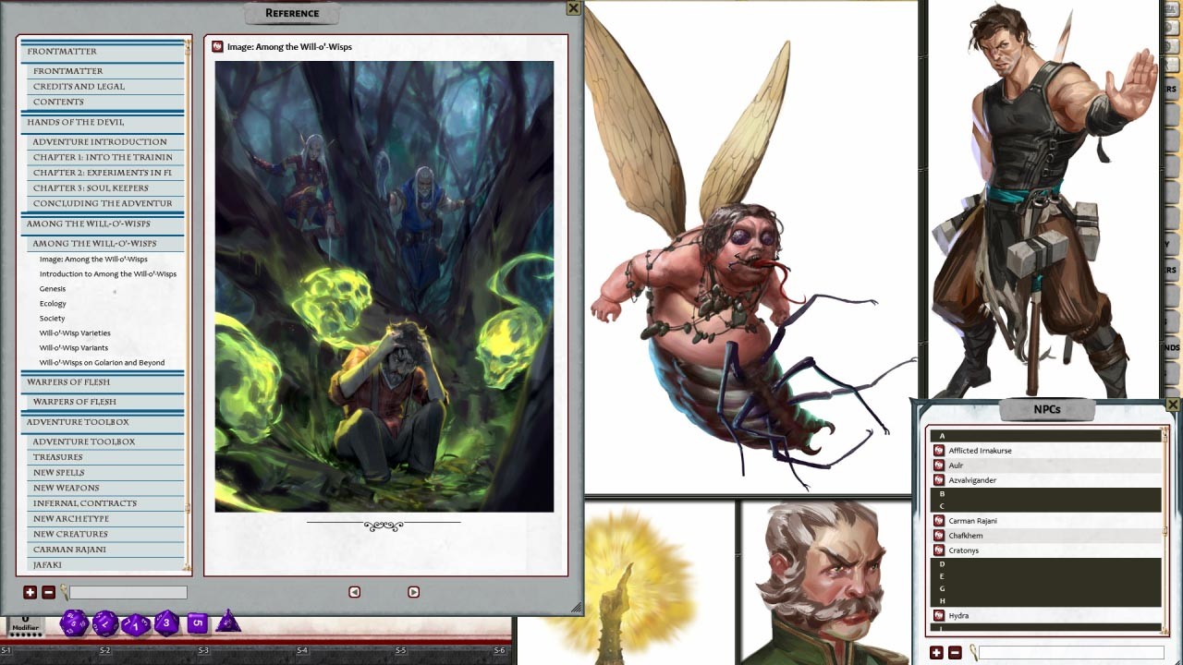
Task: Roll the purple d10 die
Action: point(138,623)
